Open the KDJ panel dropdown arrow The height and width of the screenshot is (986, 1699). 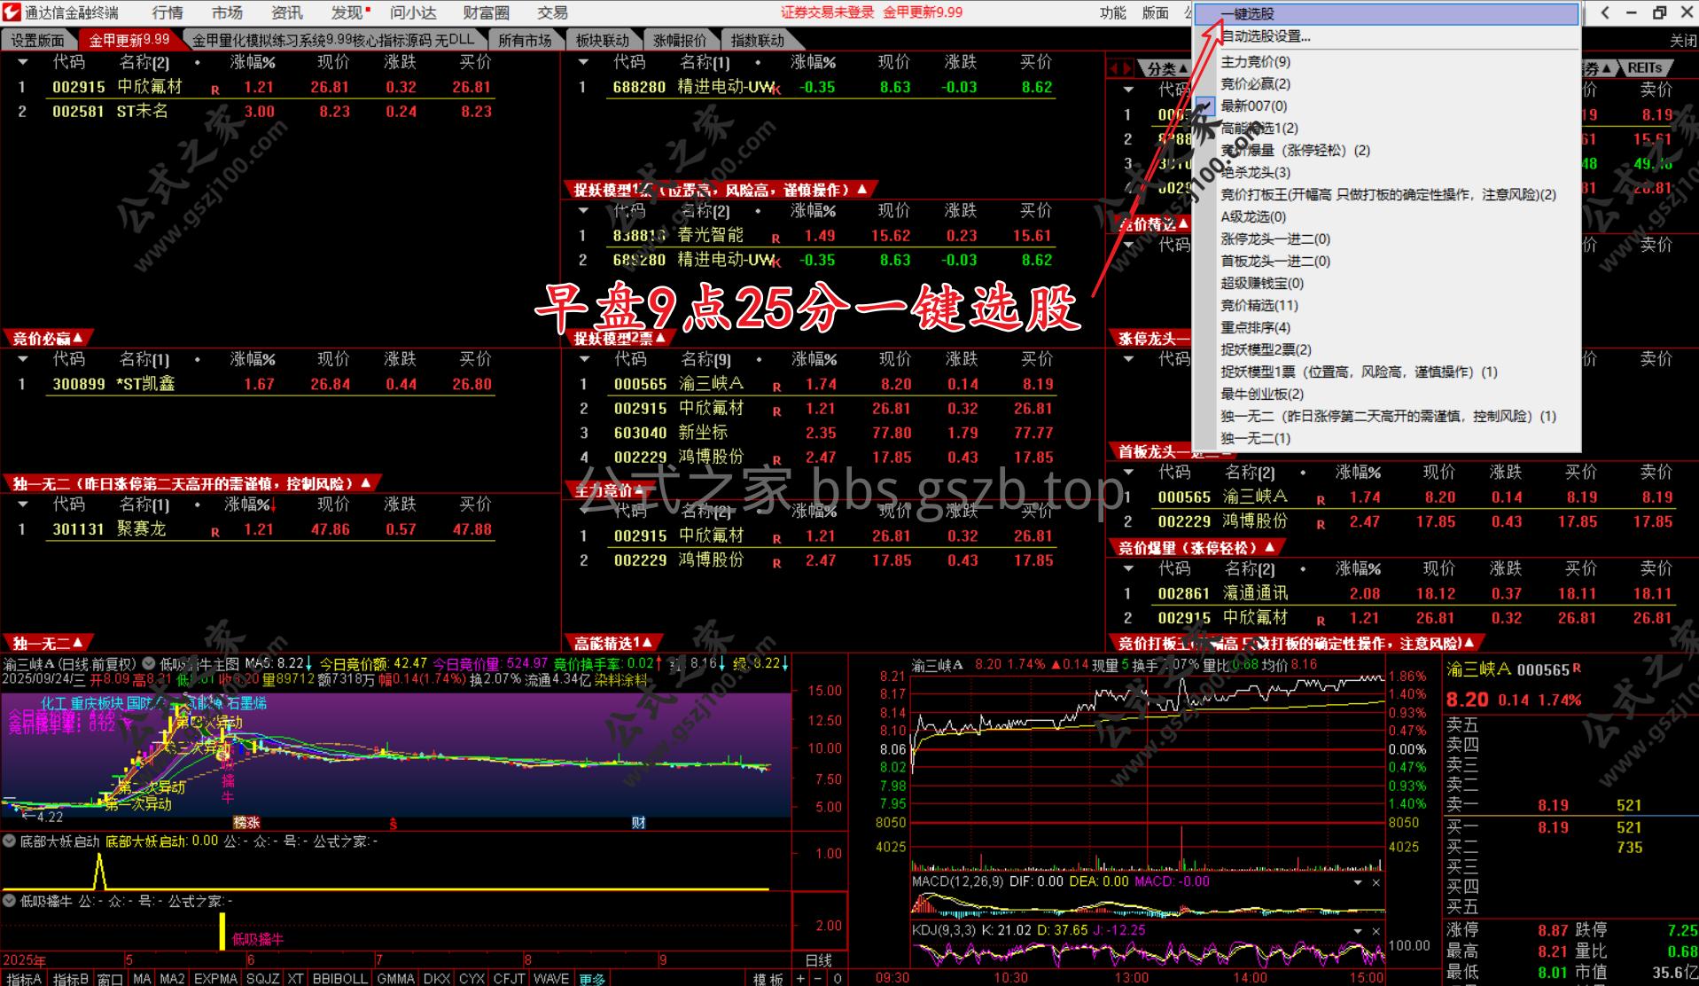(x=1358, y=931)
